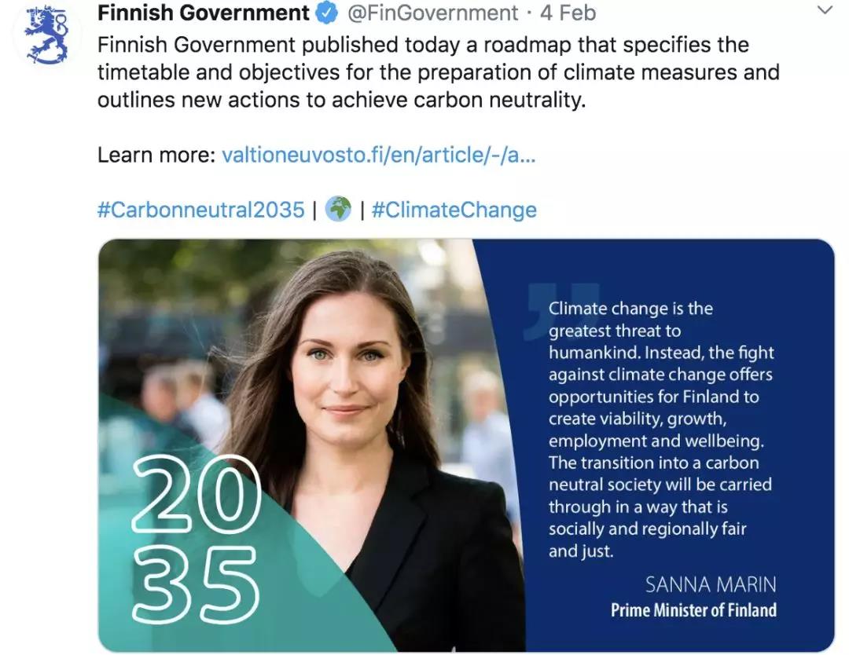Open the #Carbonneutral2035 hashtag

(x=201, y=210)
